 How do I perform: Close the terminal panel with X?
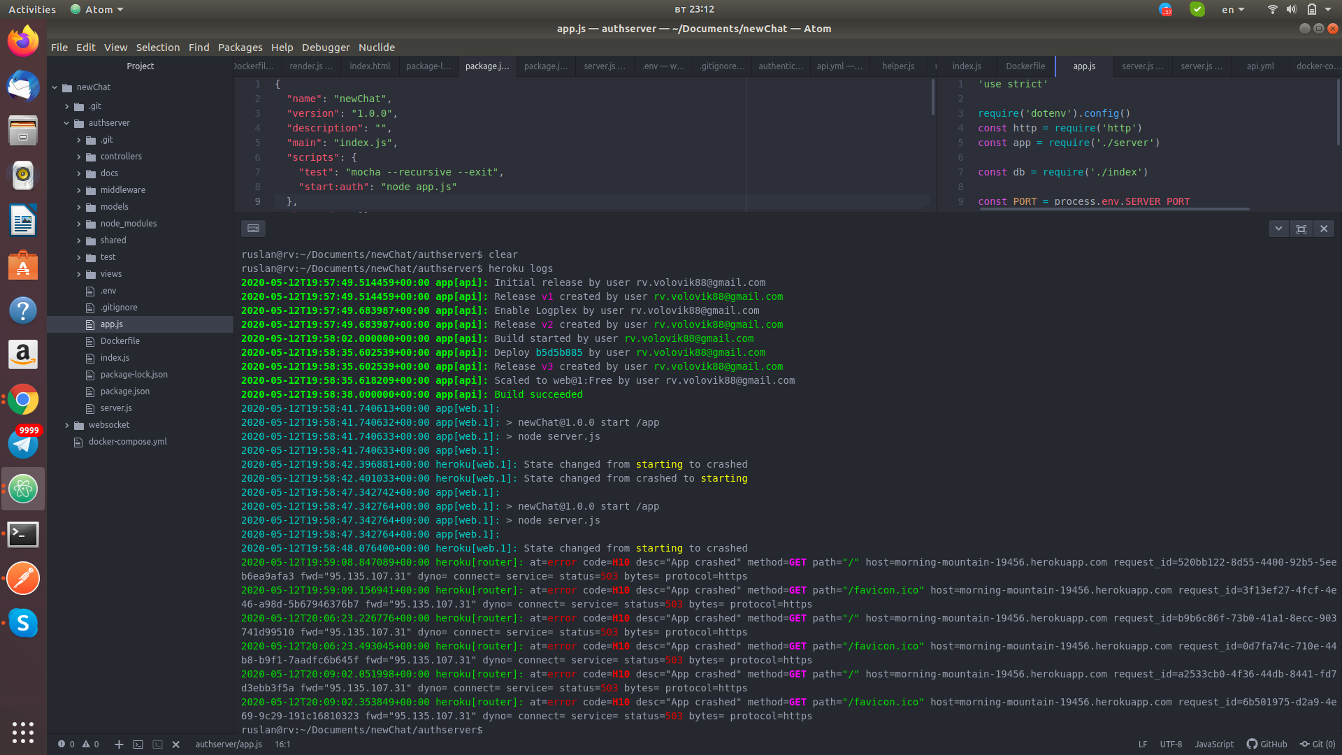tap(1323, 229)
